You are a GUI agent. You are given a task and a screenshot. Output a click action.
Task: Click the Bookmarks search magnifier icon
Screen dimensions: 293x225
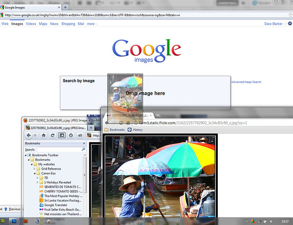83,150
